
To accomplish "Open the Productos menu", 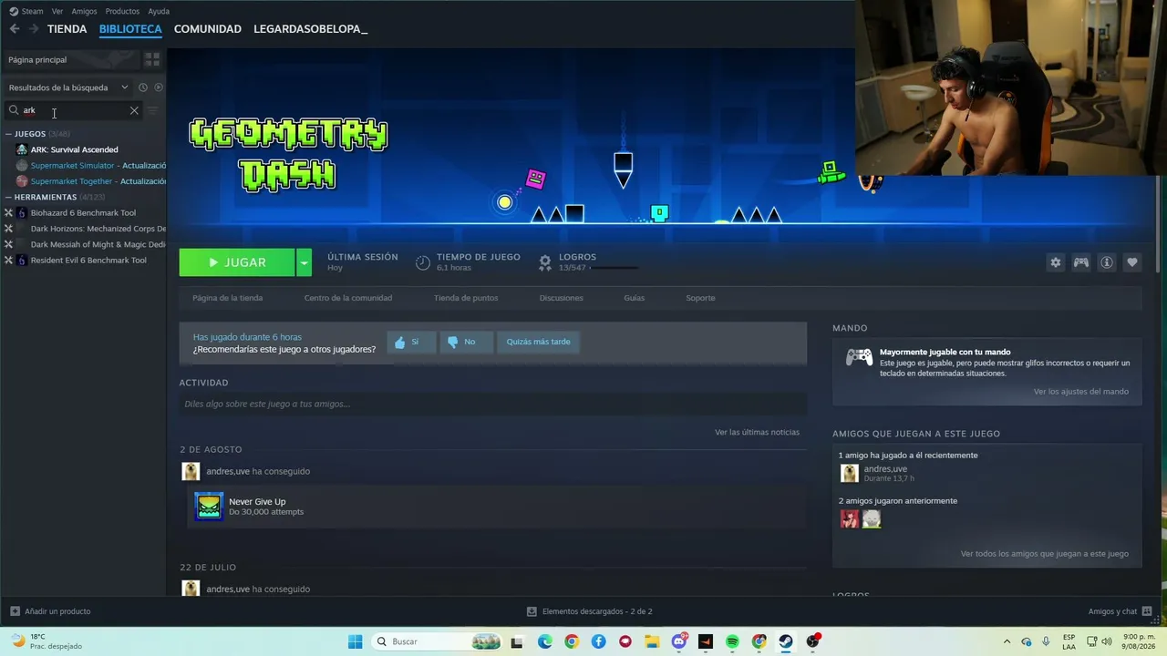I will (122, 11).
